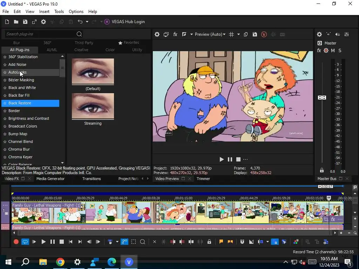
Task: Open Master Bus audio properties gear
Action: click(x=319, y=34)
